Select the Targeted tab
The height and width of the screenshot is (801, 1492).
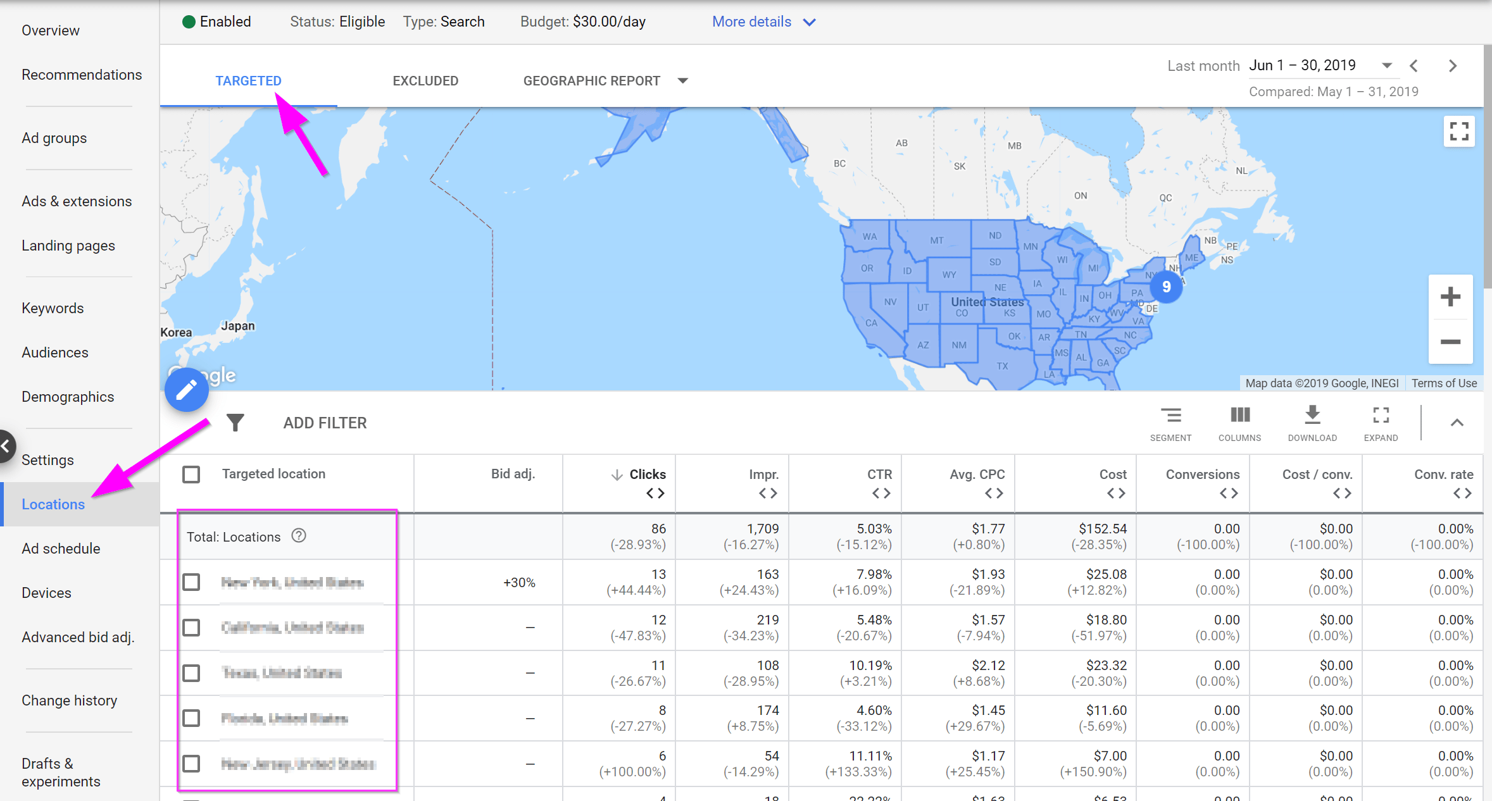click(249, 81)
